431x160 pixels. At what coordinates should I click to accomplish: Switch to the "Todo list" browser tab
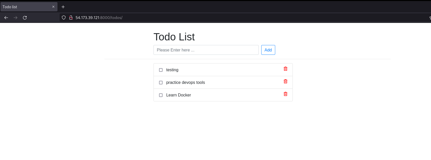click(26, 7)
